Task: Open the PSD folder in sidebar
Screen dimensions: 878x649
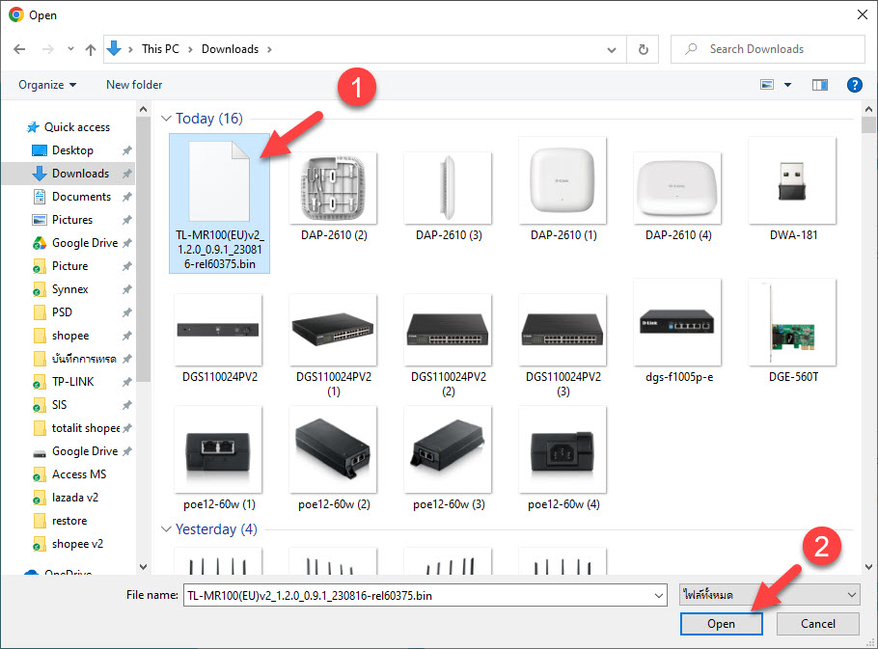Action: [62, 312]
